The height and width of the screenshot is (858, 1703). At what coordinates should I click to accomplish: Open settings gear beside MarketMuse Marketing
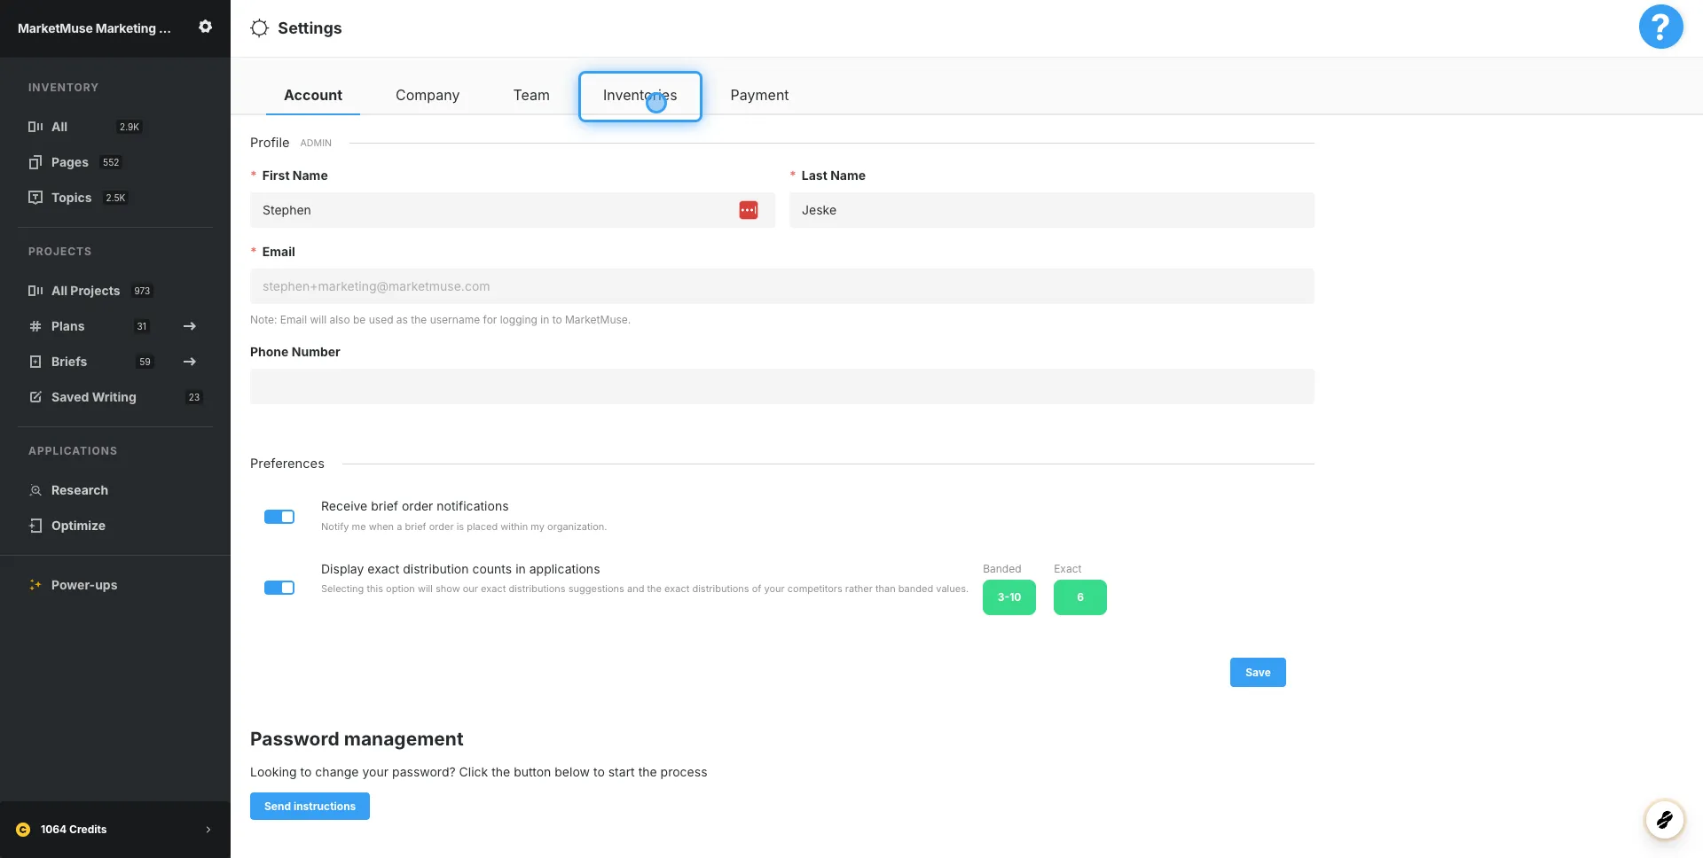pyautogui.click(x=205, y=27)
